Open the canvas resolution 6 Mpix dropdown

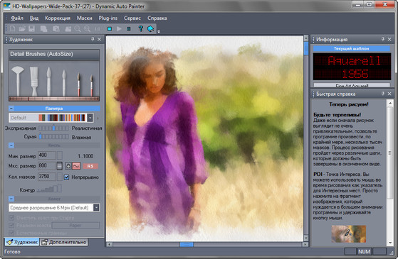[96, 208]
